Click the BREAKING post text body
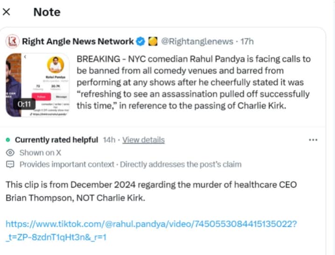This screenshot has height=255, width=335. click(193, 83)
